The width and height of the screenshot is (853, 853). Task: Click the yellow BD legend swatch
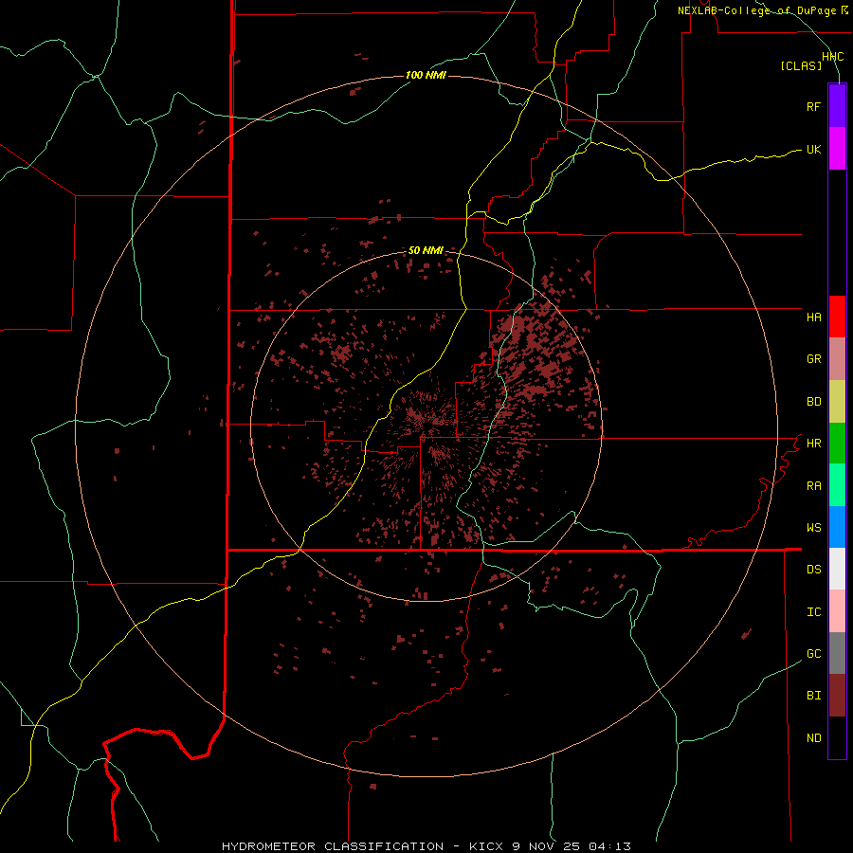pos(837,402)
